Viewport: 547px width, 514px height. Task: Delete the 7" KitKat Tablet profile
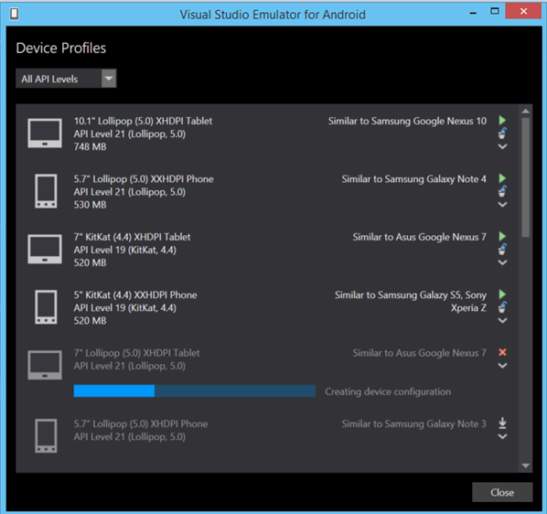coord(502,249)
